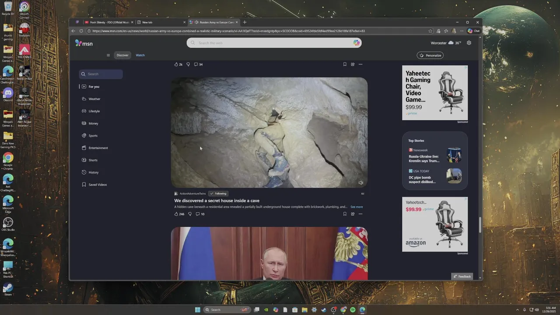
Task: Open Edge Copilot Chat button
Action: pos(473,31)
